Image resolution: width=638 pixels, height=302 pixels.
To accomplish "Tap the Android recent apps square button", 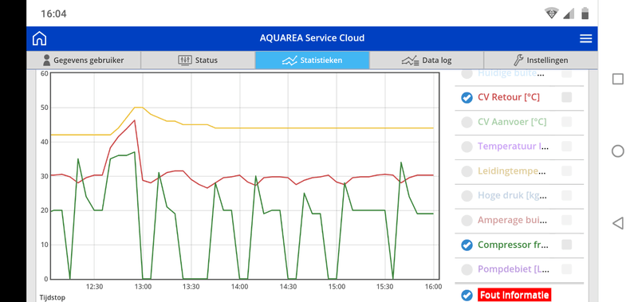I will pos(617,79).
